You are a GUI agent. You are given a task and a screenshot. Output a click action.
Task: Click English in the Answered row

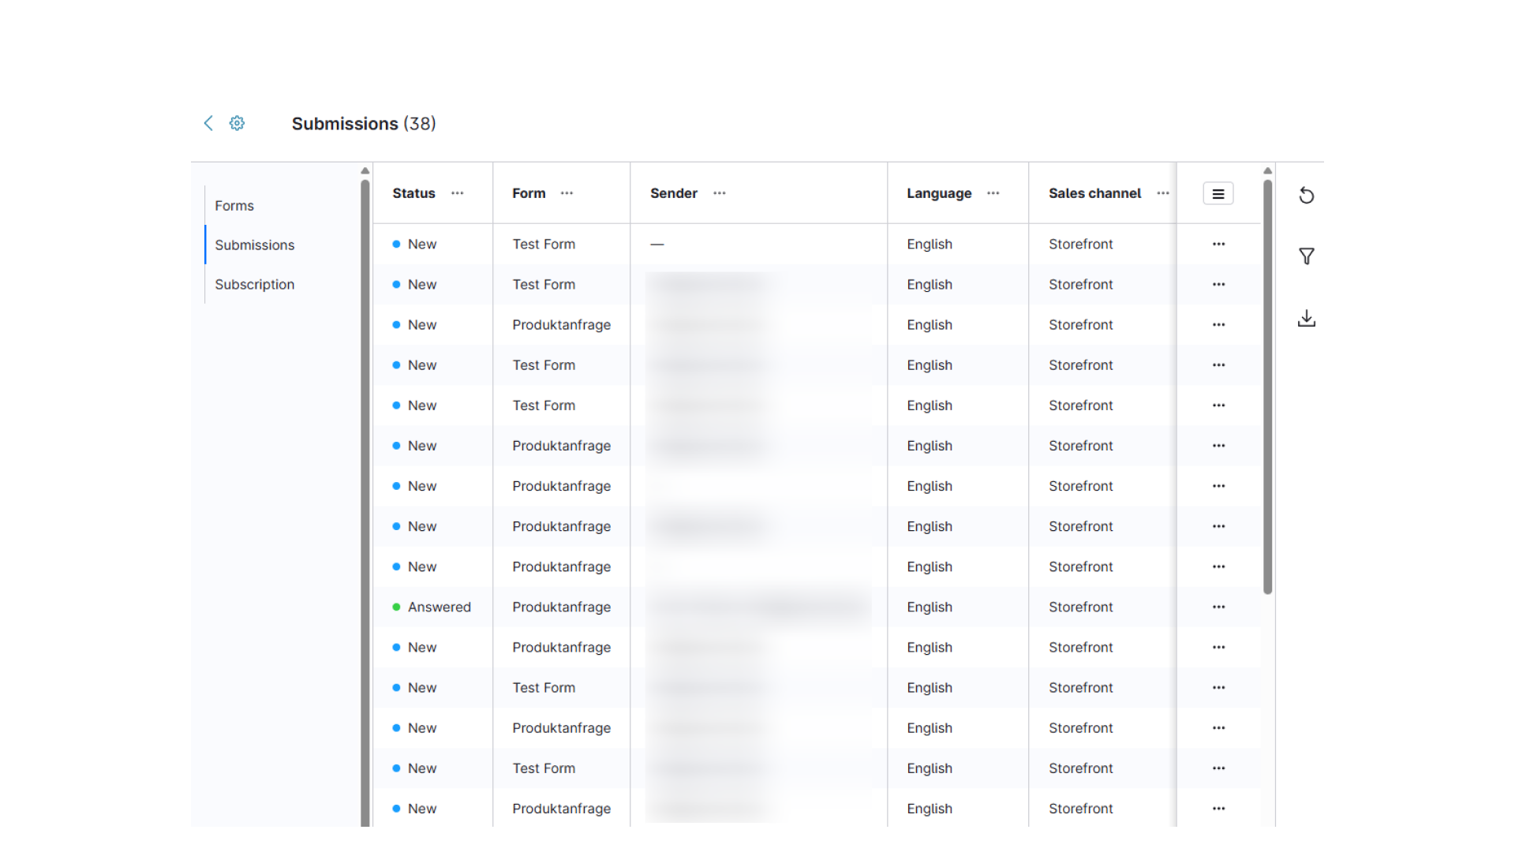pyautogui.click(x=930, y=607)
